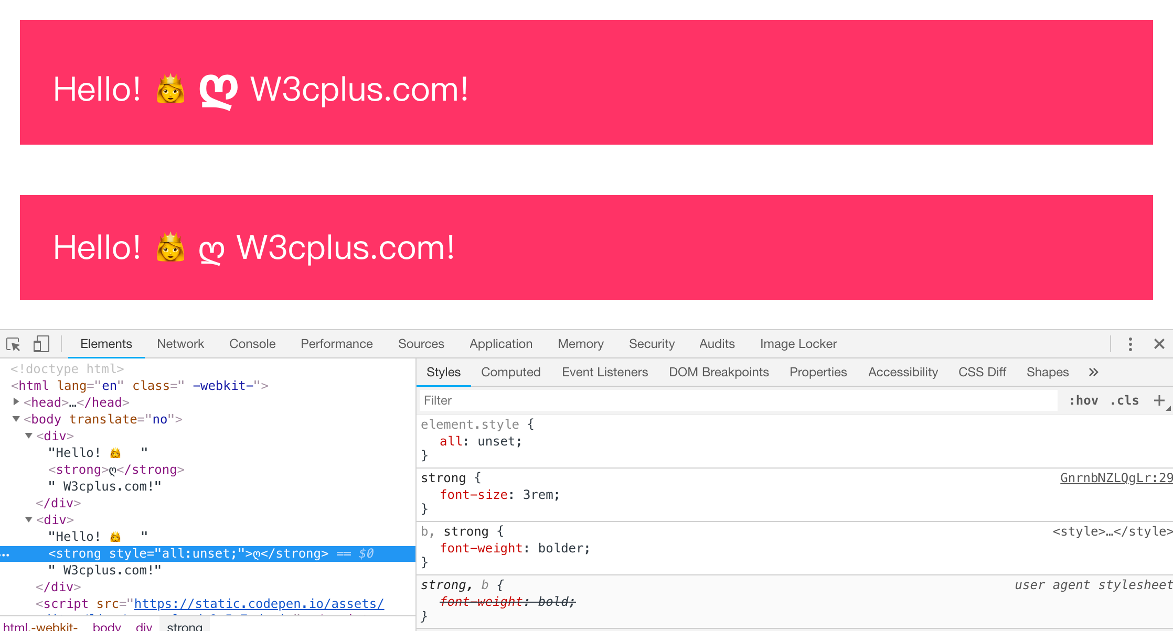Open the Network tab
1173x631 pixels.
click(180, 344)
